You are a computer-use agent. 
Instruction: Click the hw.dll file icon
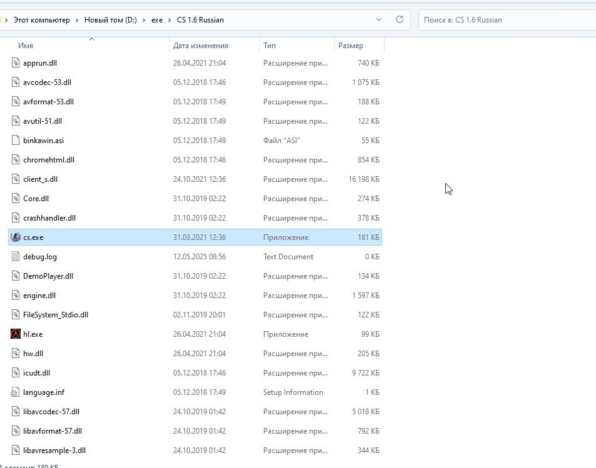coord(15,353)
